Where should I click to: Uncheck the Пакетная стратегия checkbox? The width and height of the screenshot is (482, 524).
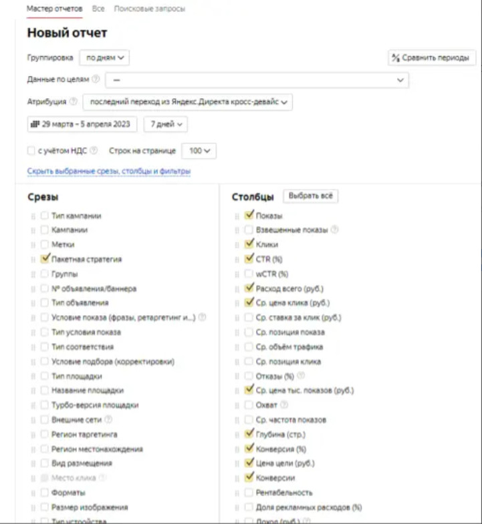[x=45, y=259]
